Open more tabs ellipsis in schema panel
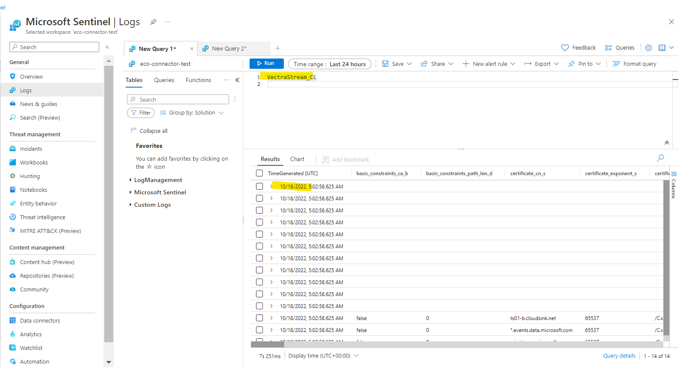The width and height of the screenshot is (680, 367). tap(227, 80)
